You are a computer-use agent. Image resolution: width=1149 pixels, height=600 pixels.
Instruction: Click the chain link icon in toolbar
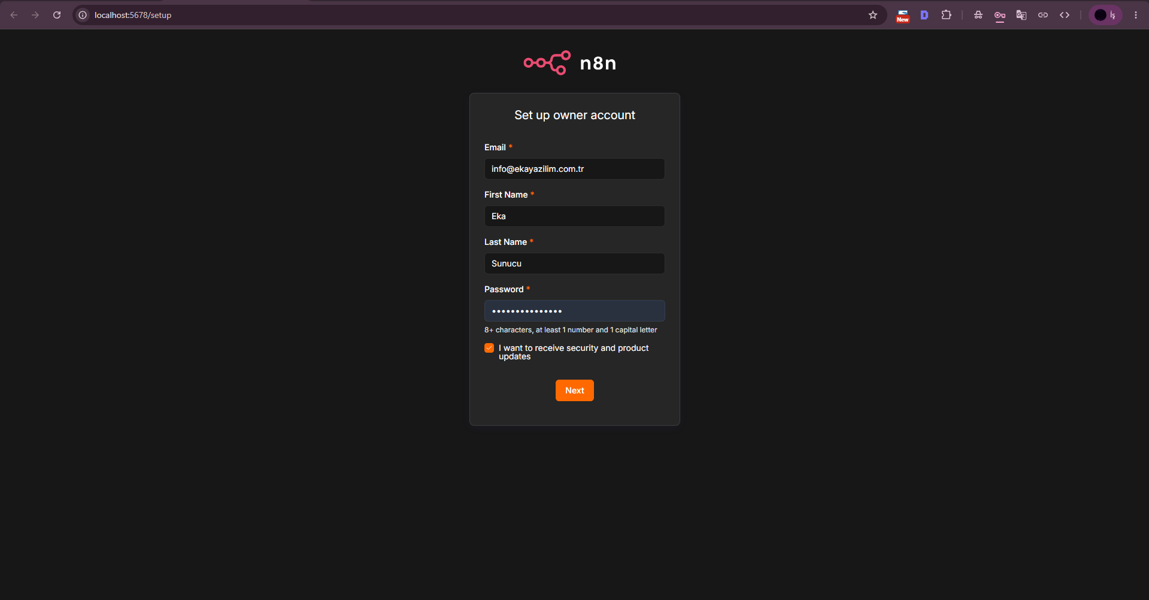pyautogui.click(x=1043, y=15)
